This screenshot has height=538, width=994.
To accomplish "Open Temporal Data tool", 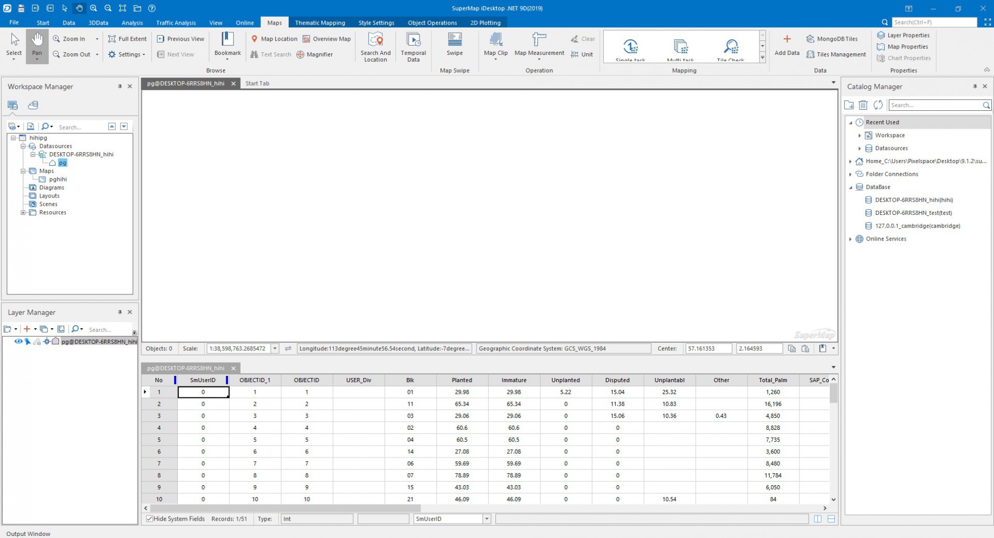I will coord(413,47).
